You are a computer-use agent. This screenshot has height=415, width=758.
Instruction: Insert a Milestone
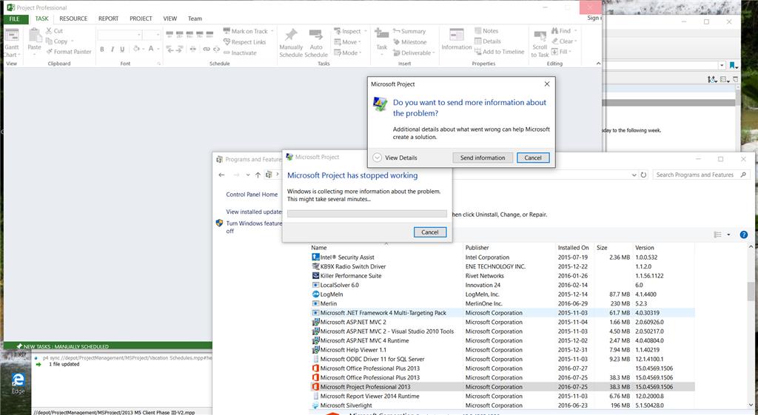coord(409,42)
